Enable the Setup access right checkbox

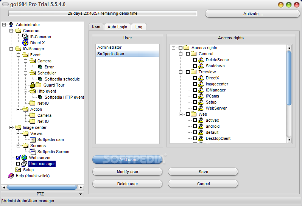click(195, 102)
